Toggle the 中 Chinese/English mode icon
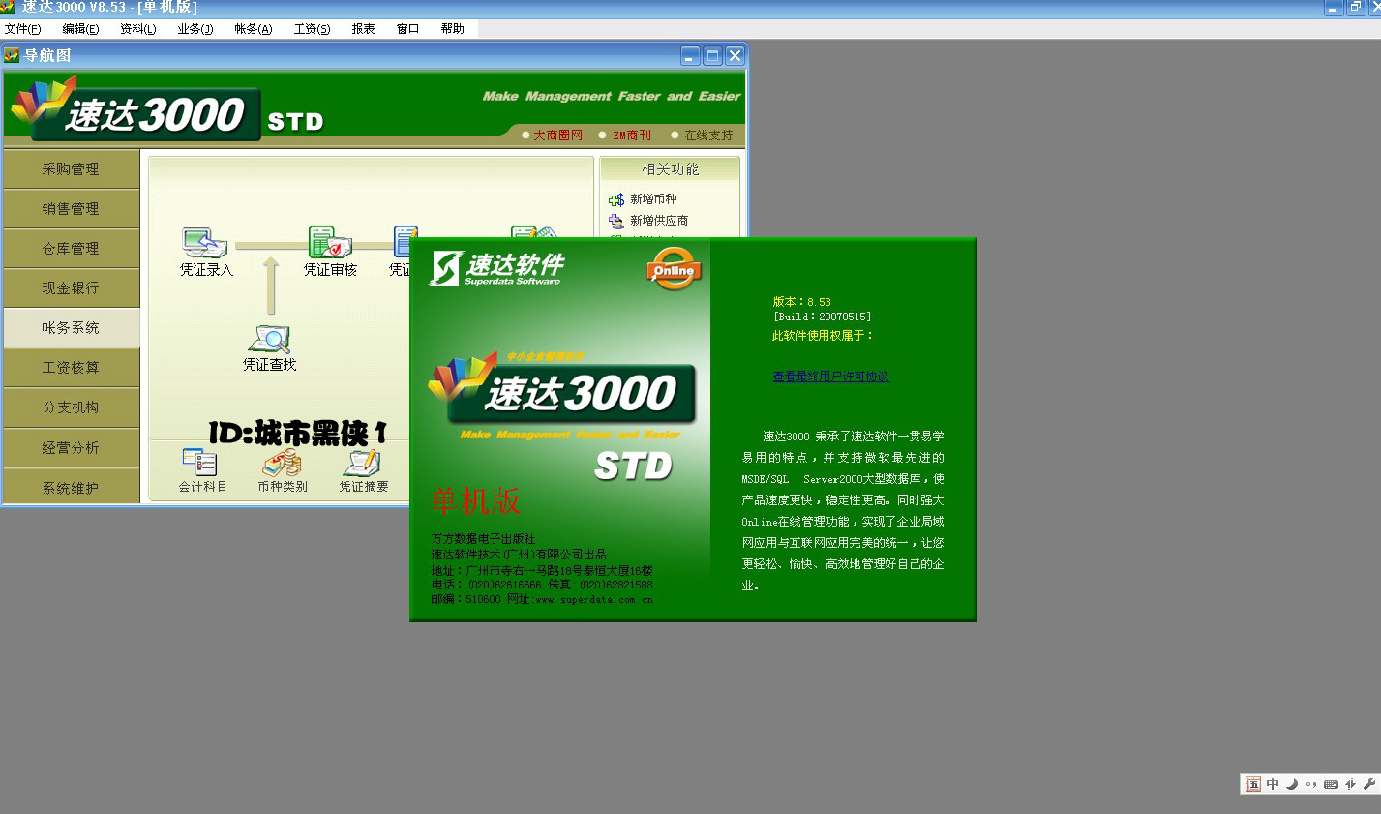 [1273, 784]
